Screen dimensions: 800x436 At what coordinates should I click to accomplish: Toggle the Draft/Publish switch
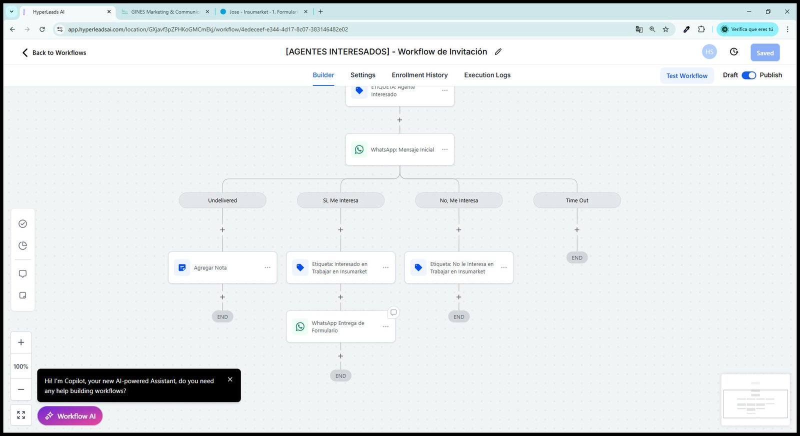tap(748, 75)
